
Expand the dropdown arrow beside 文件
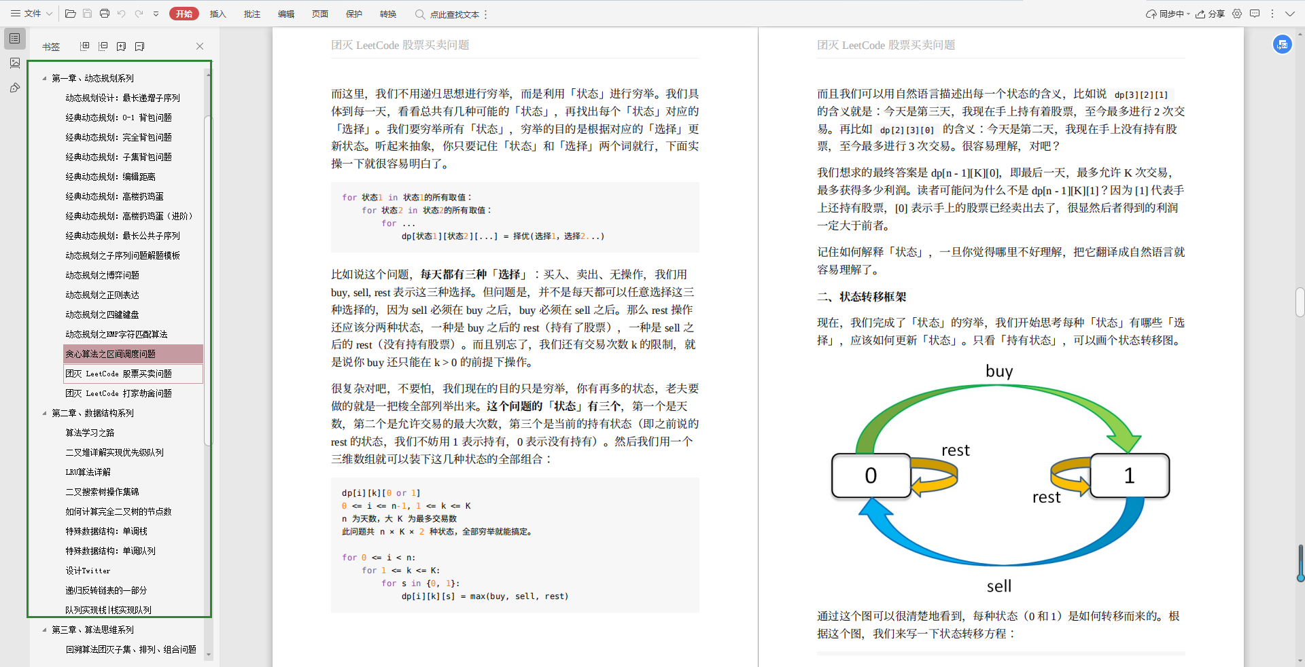(50, 14)
